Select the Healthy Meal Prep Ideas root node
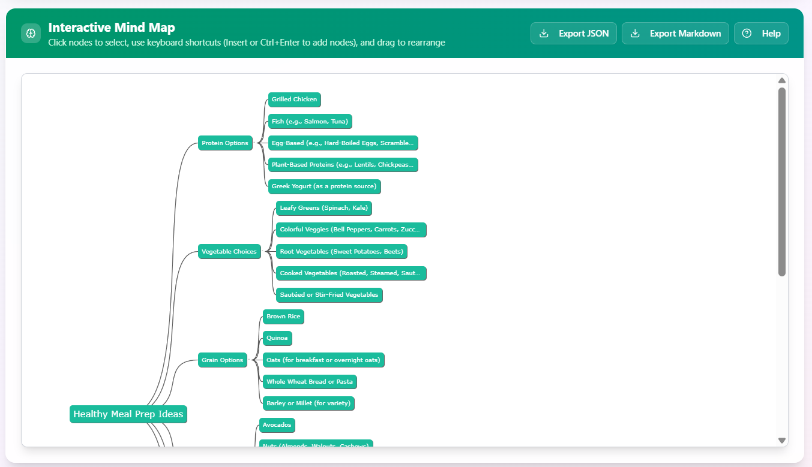812x467 pixels. pyautogui.click(x=128, y=414)
